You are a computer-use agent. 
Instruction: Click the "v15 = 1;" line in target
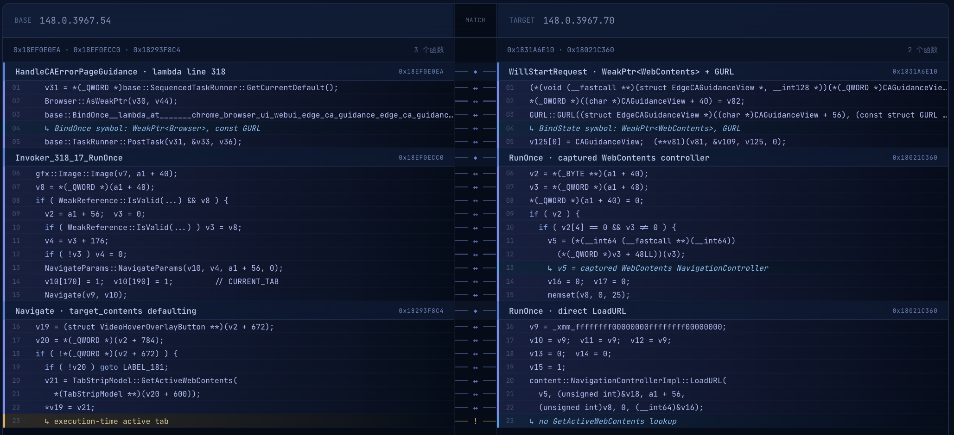pyautogui.click(x=723, y=367)
